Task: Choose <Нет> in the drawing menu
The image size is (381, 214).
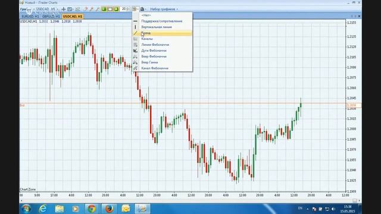Action: click(163, 15)
